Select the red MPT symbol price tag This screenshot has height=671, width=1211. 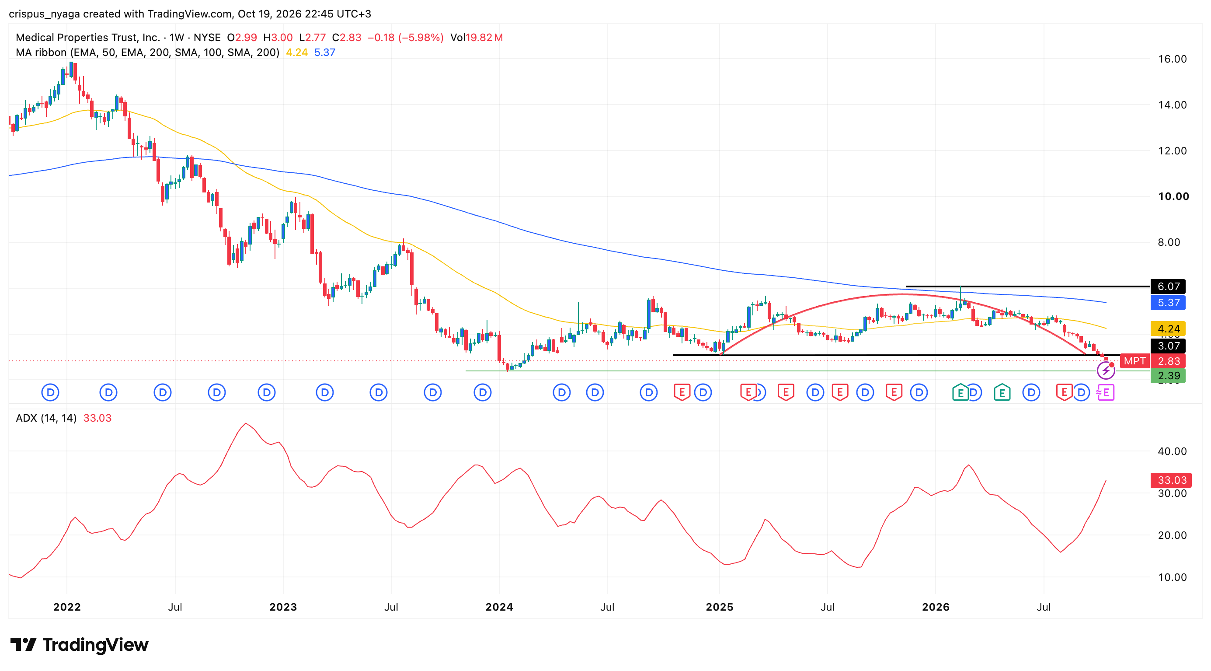[1134, 361]
